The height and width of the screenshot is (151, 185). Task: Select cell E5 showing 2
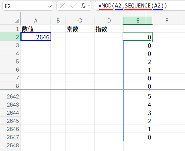(138, 61)
